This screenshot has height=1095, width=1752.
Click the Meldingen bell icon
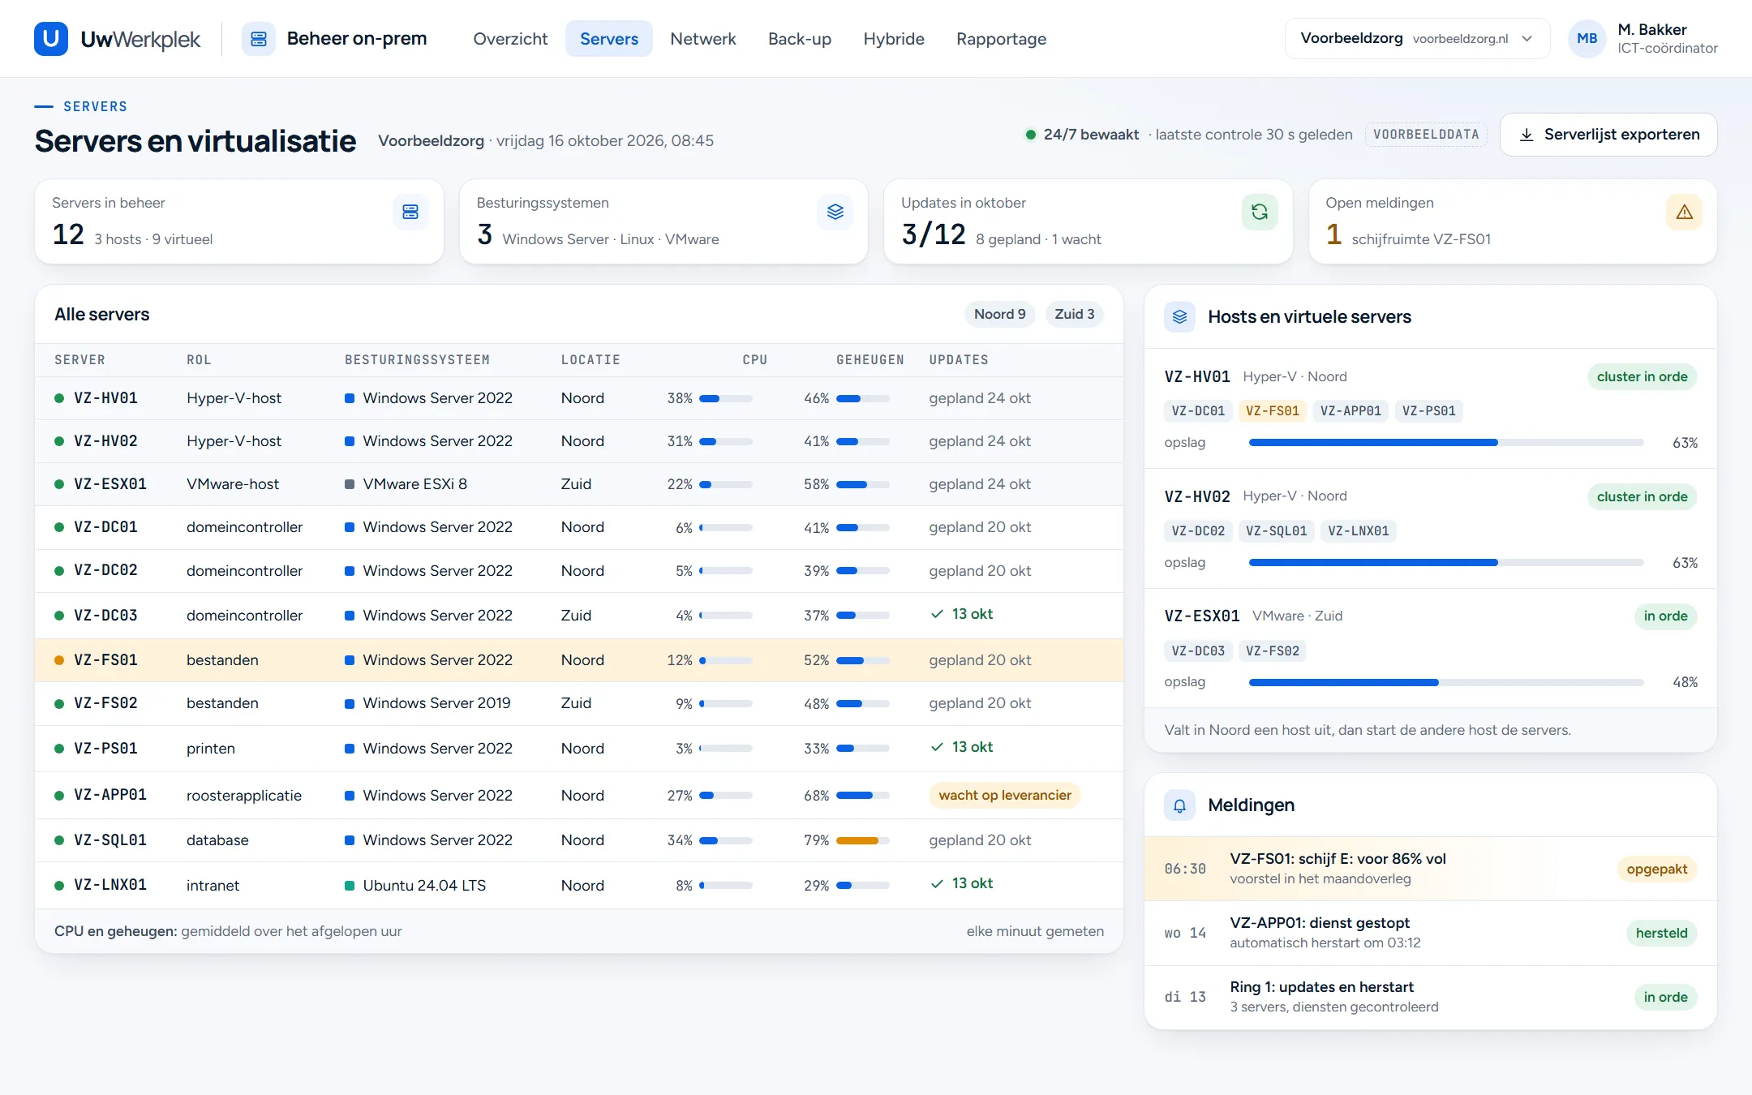pos(1179,805)
